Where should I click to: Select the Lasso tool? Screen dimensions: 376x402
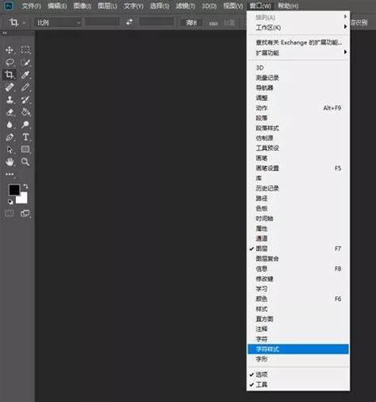10,63
